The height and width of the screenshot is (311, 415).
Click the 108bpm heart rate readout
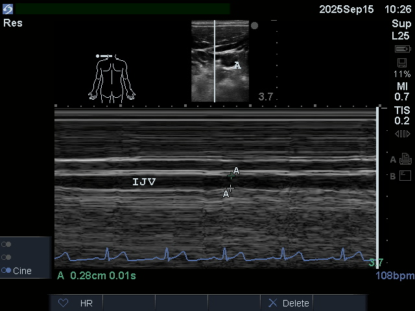(x=395, y=276)
